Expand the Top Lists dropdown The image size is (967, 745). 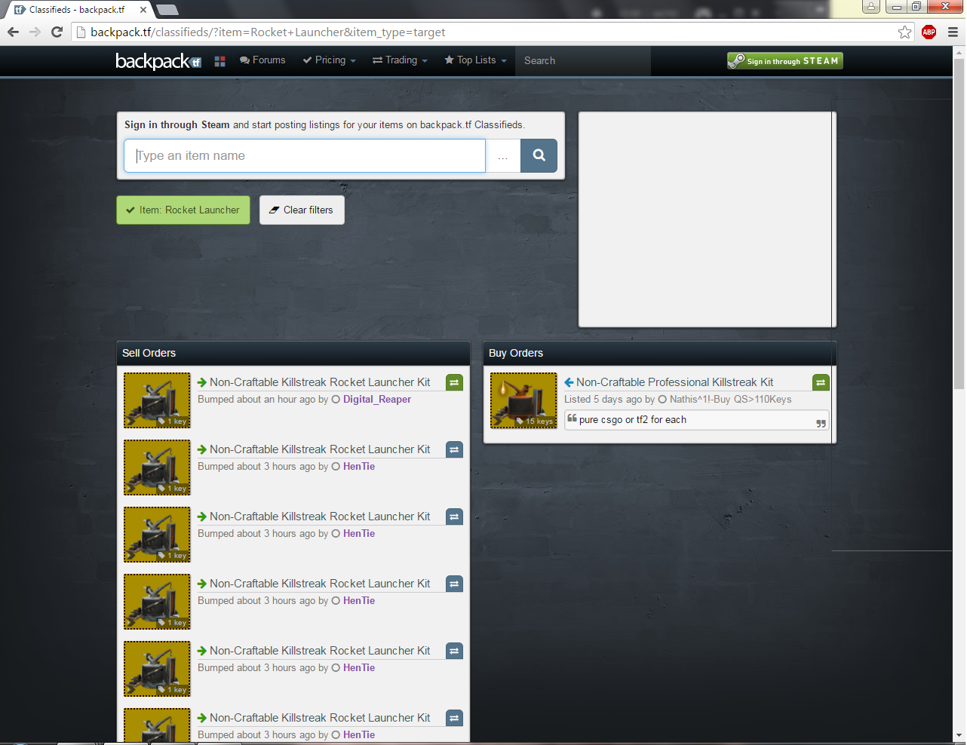(x=475, y=60)
